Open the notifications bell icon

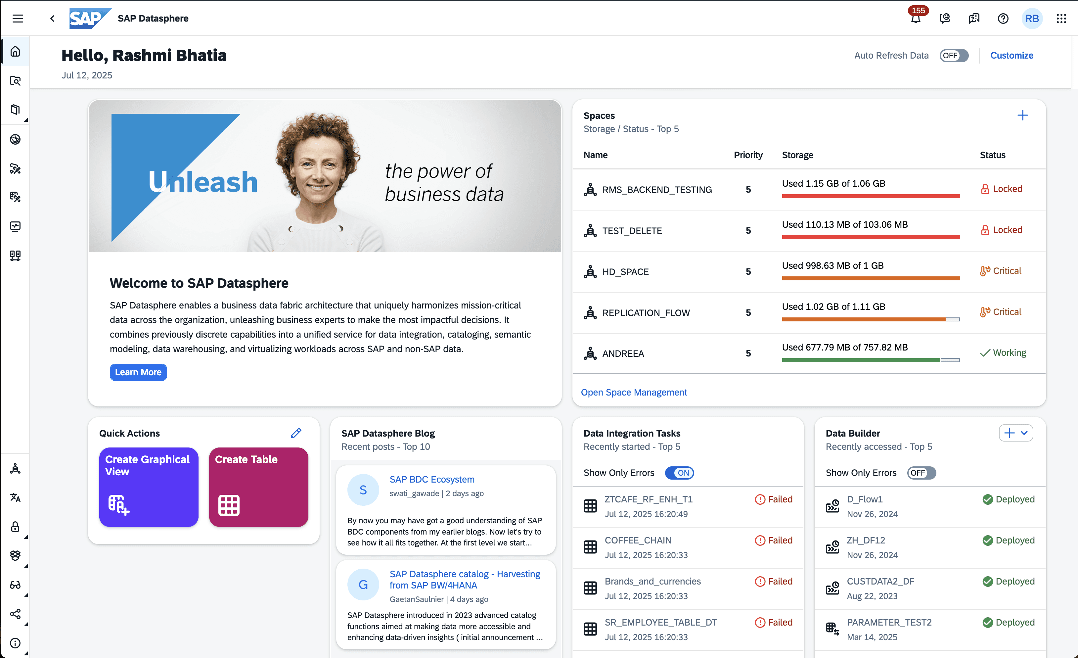click(915, 19)
